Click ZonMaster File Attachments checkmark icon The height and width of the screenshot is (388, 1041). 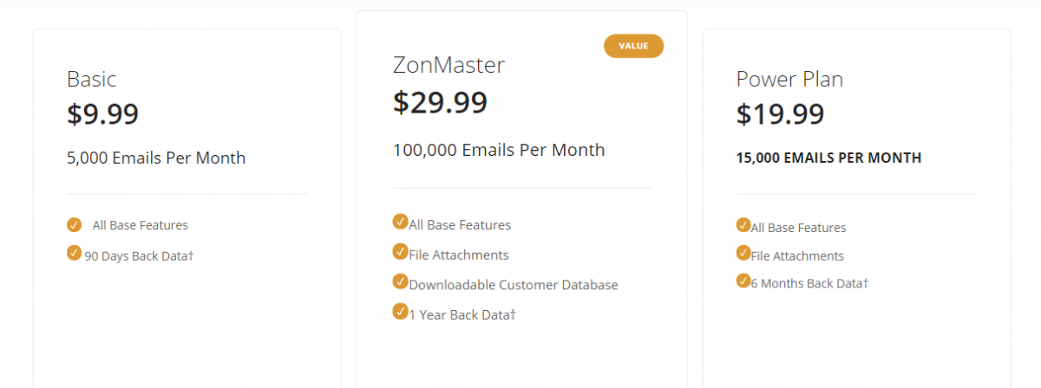point(400,251)
